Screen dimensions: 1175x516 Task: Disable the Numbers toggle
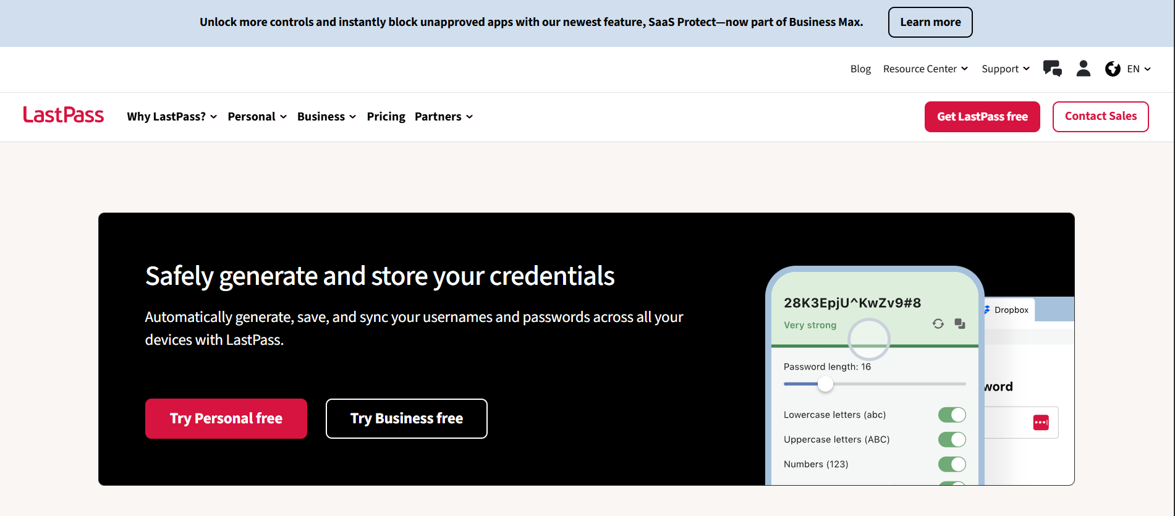pos(951,464)
